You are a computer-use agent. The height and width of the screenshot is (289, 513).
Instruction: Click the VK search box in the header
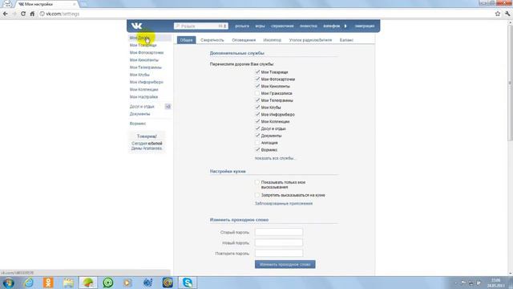pyautogui.click(x=201, y=26)
